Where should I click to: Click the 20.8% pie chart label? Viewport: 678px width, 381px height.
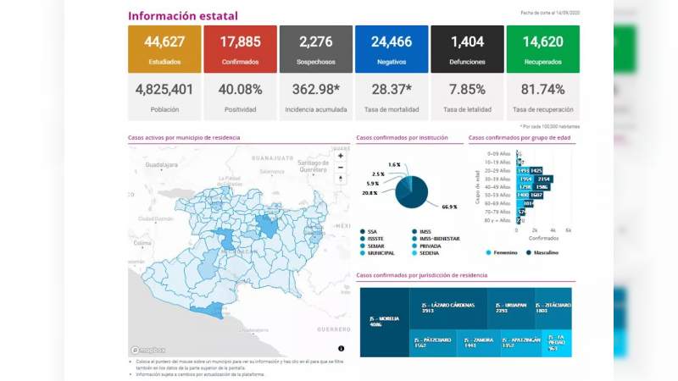click(x=370, y=193)
